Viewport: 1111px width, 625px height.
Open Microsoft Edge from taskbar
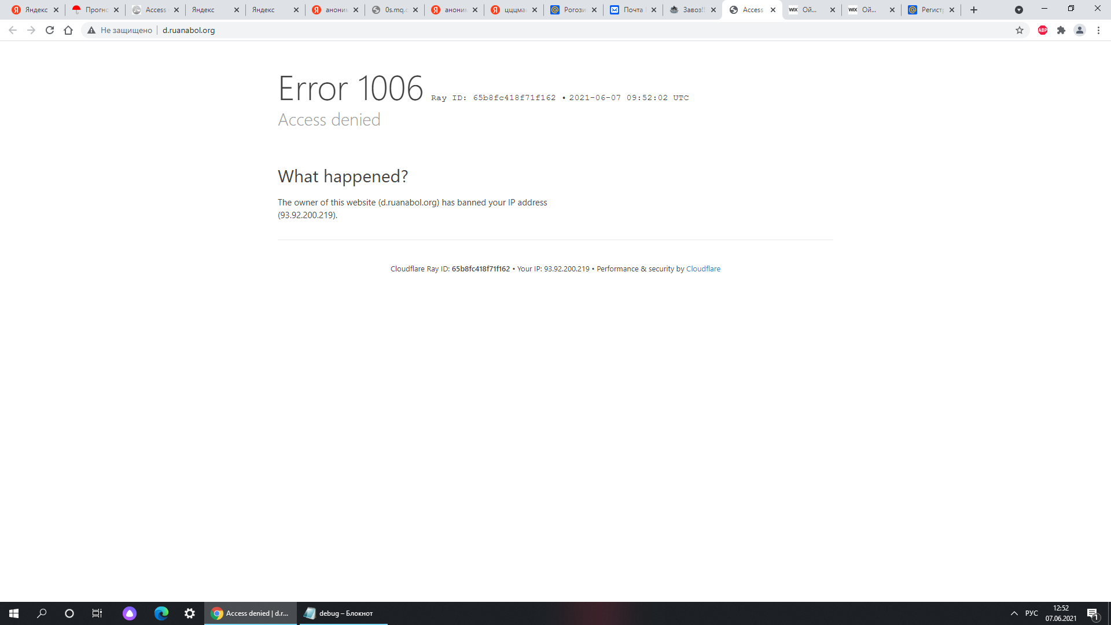tap(161, 613)
